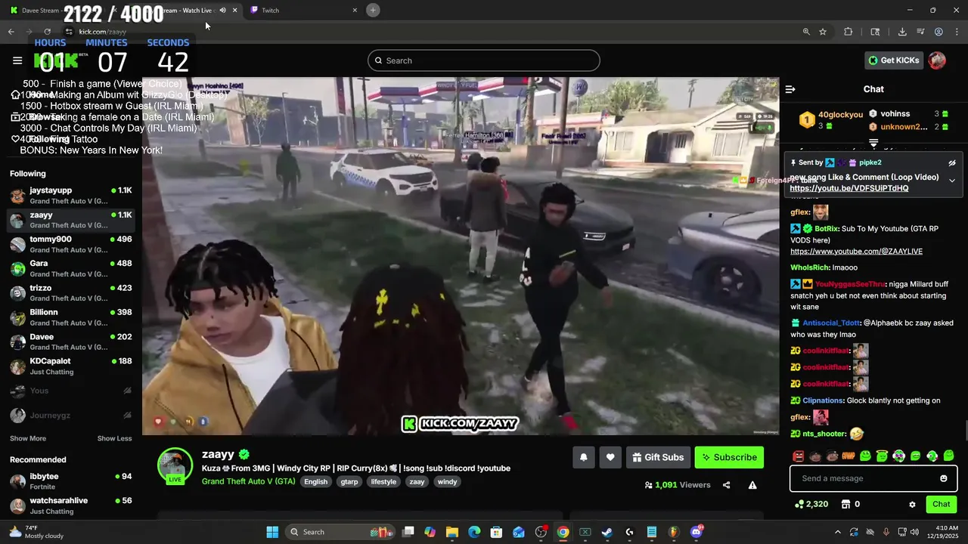The image size is (968, 544).
Task: Send message with green Chat button
Action: click(941, 504)
